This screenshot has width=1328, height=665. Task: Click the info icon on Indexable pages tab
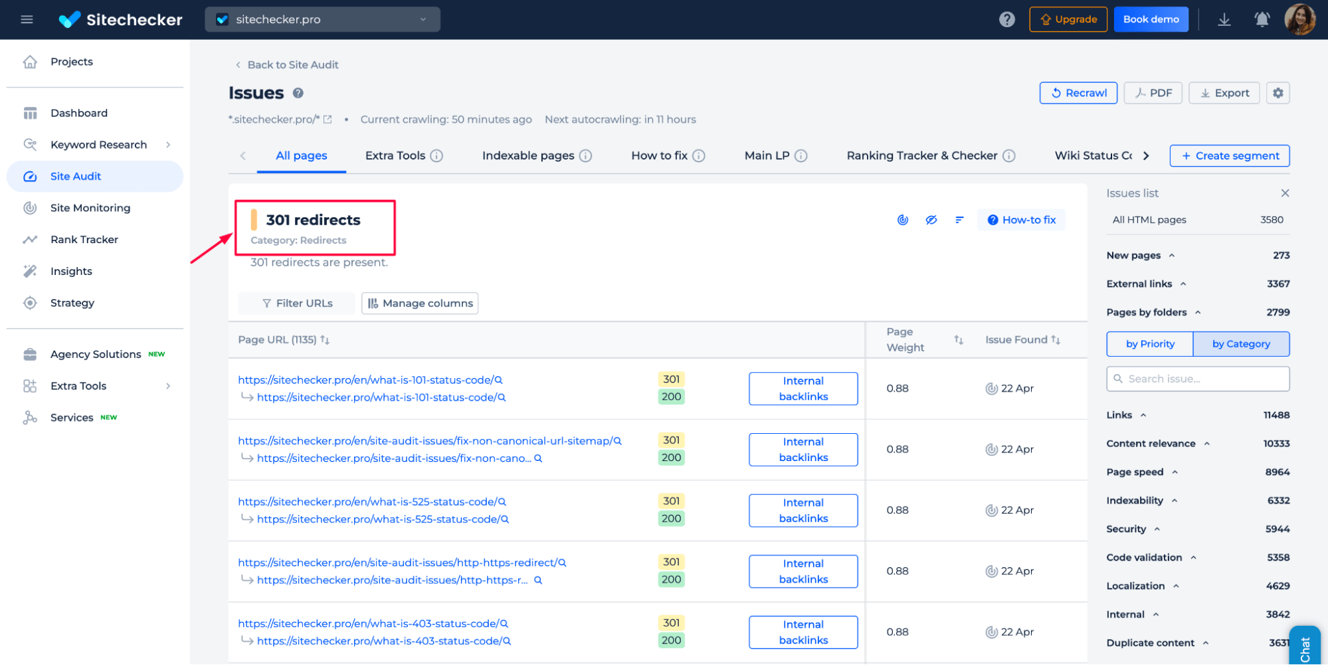[x=585, y=155]
